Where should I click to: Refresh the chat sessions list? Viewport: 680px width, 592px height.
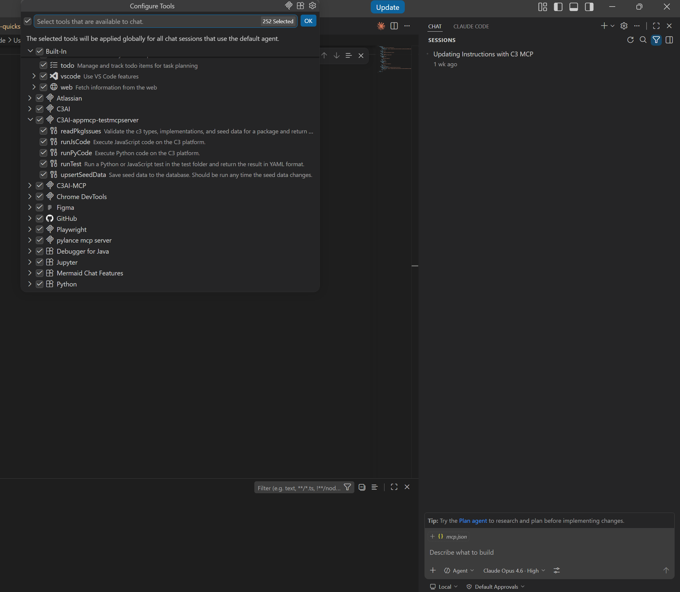pyautogui.click(x=630, y=40)
